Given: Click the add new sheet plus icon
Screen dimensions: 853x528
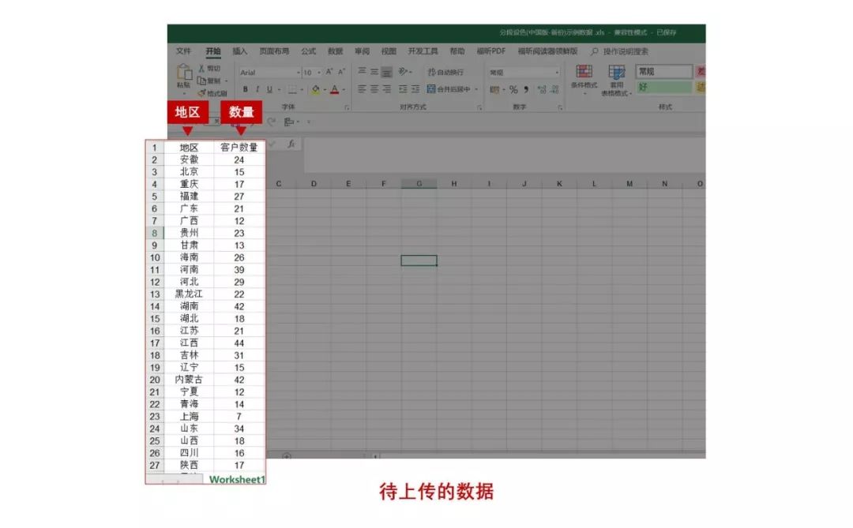Looking at the screenshot, I should point(287,456).
